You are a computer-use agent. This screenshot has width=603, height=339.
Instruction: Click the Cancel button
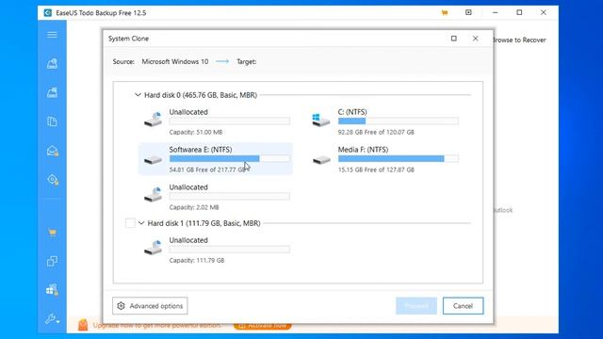pyautogui.click(x=463, y=306)
